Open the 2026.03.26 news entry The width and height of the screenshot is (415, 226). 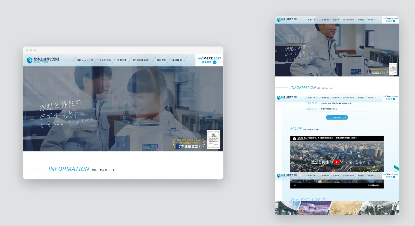[x=337, y=103]
